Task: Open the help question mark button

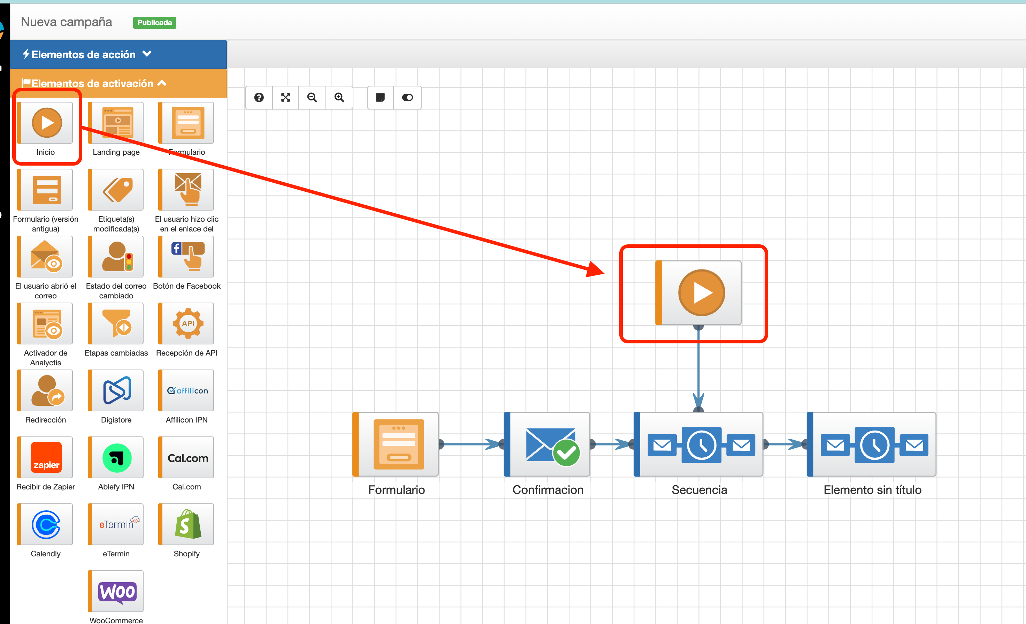Action: point(259,98)
